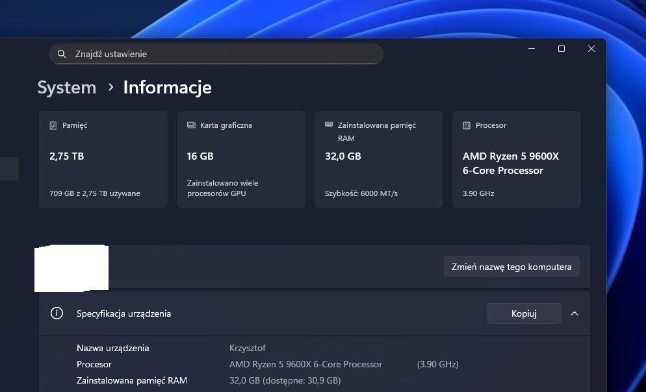Click "Zainstalowano wiele procesorów GPU" text

coord(222,188)
